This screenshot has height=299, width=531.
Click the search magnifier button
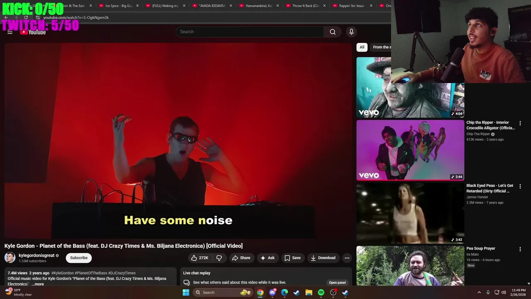point(333,32)
